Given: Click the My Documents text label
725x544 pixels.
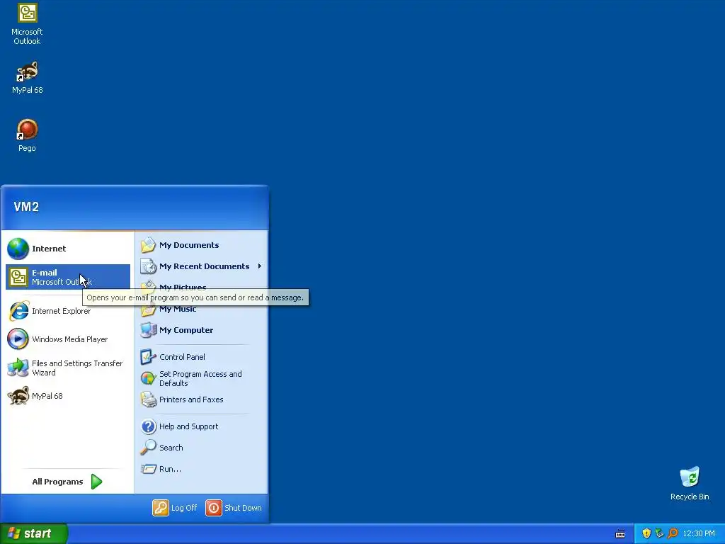Looking at the screenshot, I should pyautogui.click(x=189, y=245).
